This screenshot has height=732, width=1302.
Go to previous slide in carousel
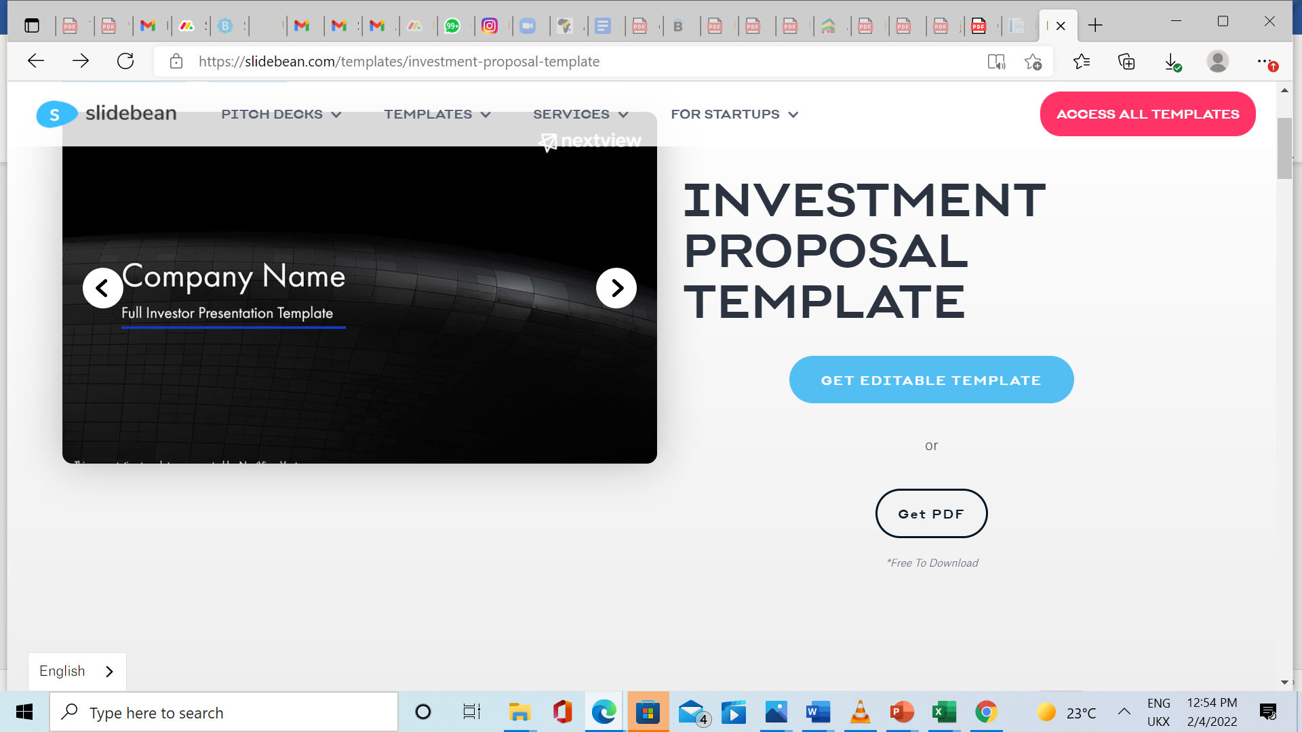[102, 288]
